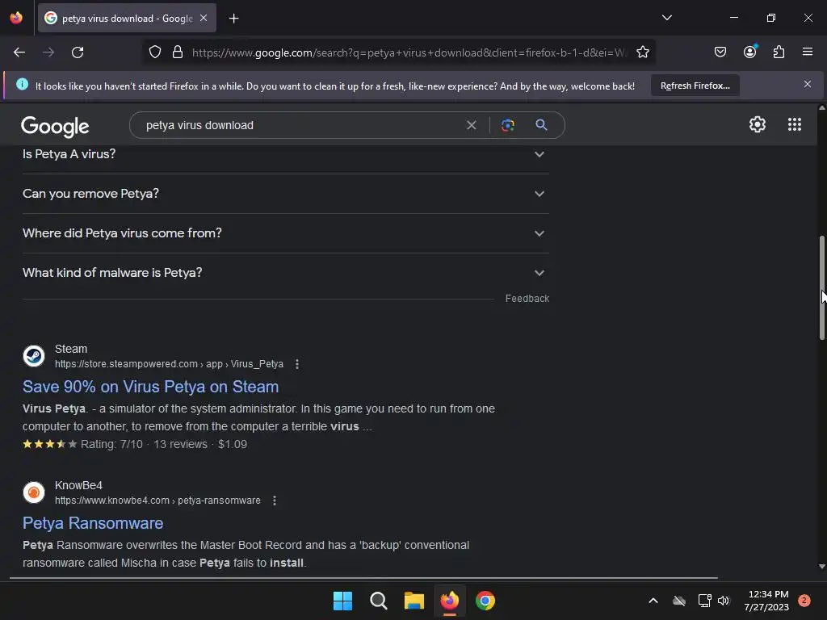Expand 'What kind of malware is Petya?'
Viewport: 827px width, 620px height.
point(285,273)
